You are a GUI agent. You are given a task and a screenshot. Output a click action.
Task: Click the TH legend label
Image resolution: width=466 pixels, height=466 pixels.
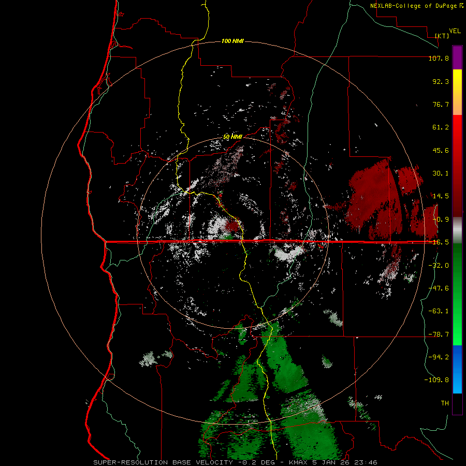tap(445, 403)
